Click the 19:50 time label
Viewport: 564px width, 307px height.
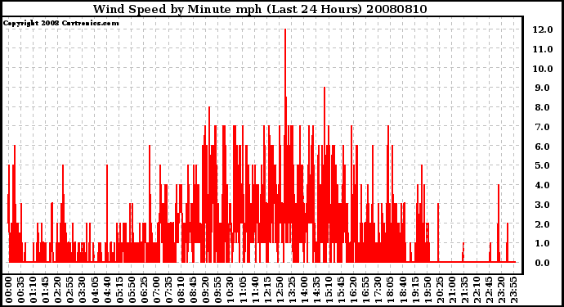tap(427, 290)
